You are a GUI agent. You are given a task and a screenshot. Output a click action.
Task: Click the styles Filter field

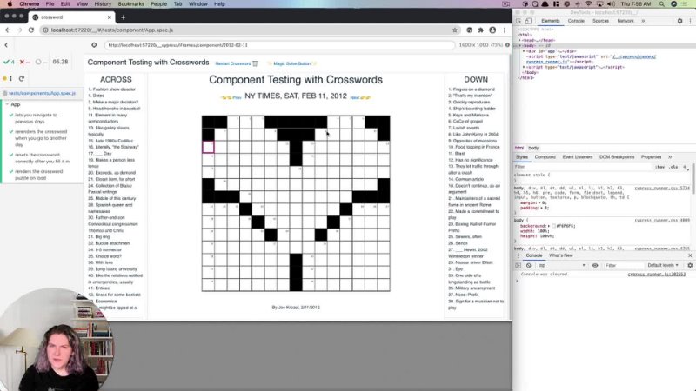coord(581,167)
